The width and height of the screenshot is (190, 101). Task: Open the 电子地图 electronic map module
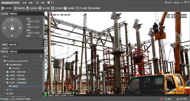pyautogui.click(x=44, y=8)
